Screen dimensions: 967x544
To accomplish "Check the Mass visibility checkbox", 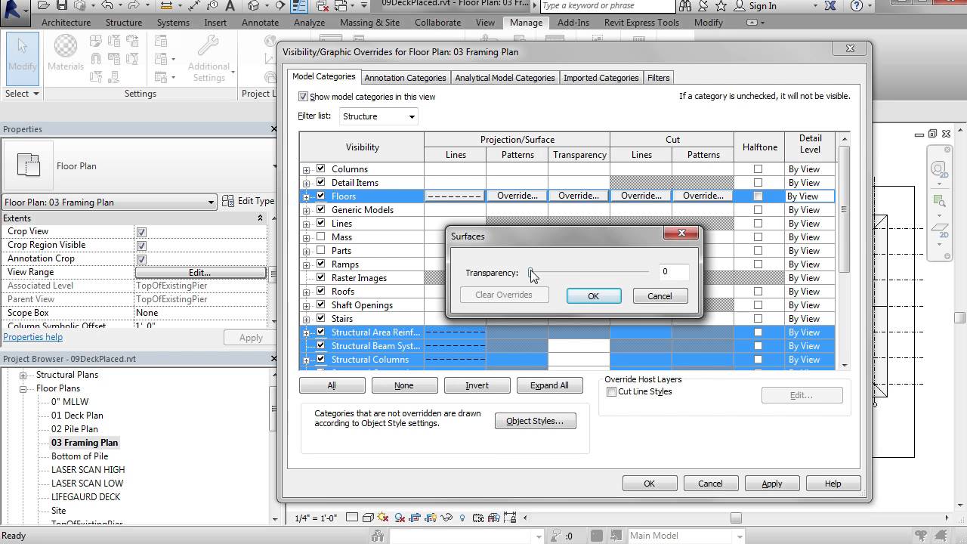I will pos(321,237).
